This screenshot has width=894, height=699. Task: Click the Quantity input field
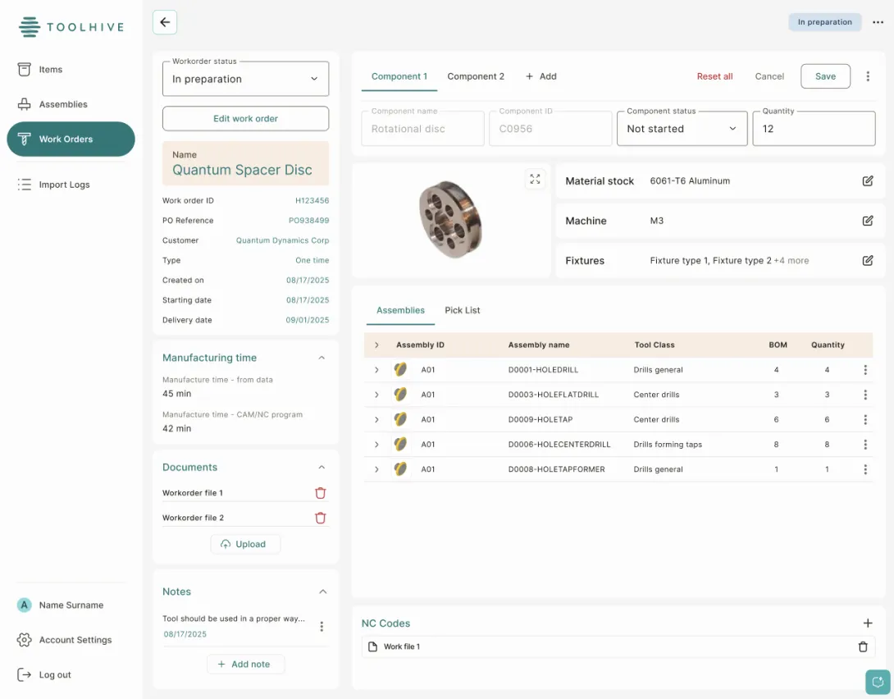pyautogui.click(x=814, y=128)
